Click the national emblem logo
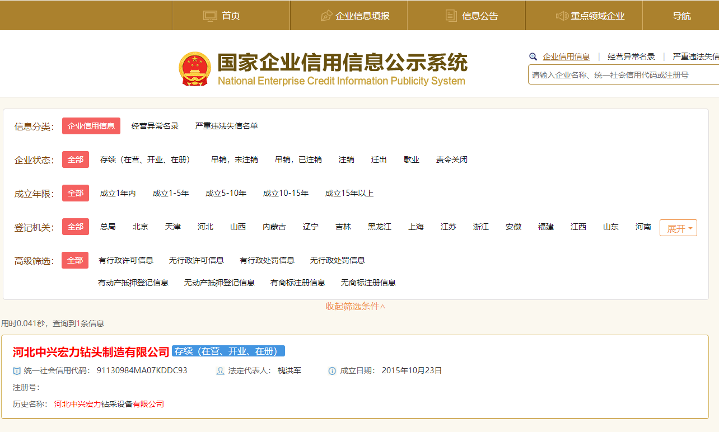719x432 pixels. click(x=195, y=69)
